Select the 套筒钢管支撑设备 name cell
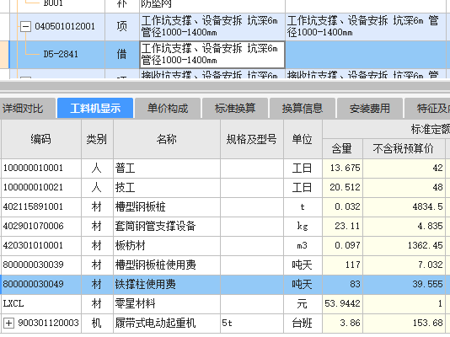Screen dimensions: 450x337 click(x=167, y=227)
